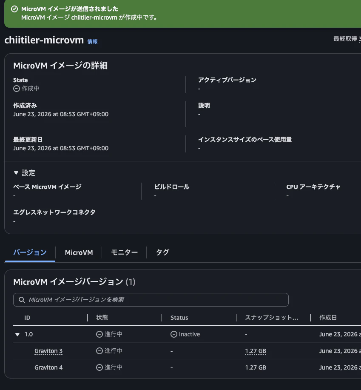
Task: Open the MicroVM tab
Action: tap(79, 252)
